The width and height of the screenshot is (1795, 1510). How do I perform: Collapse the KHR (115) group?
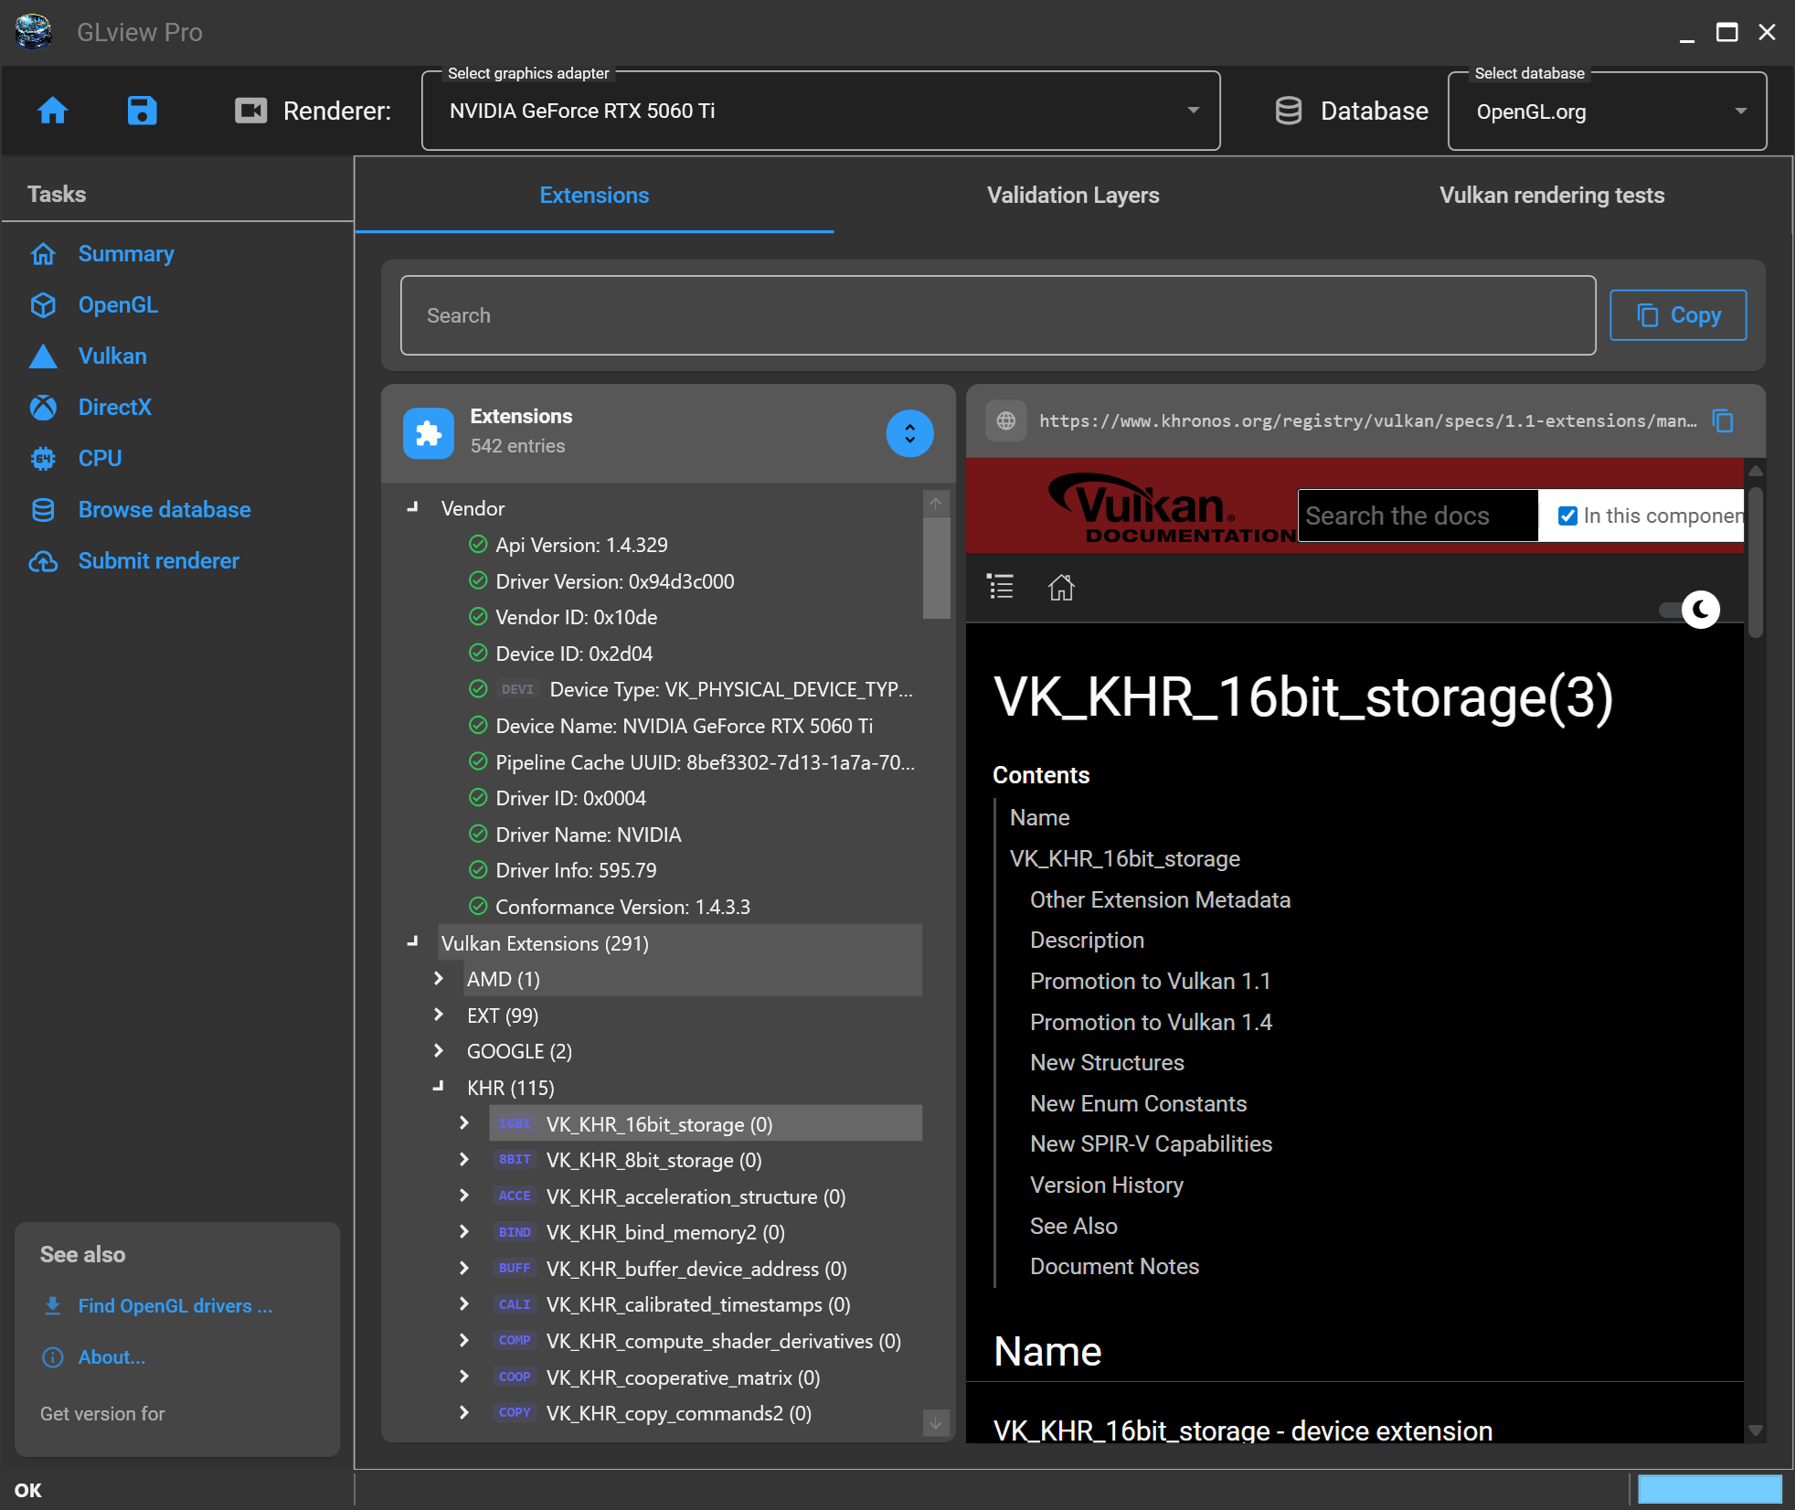[x=439, y=1088]
